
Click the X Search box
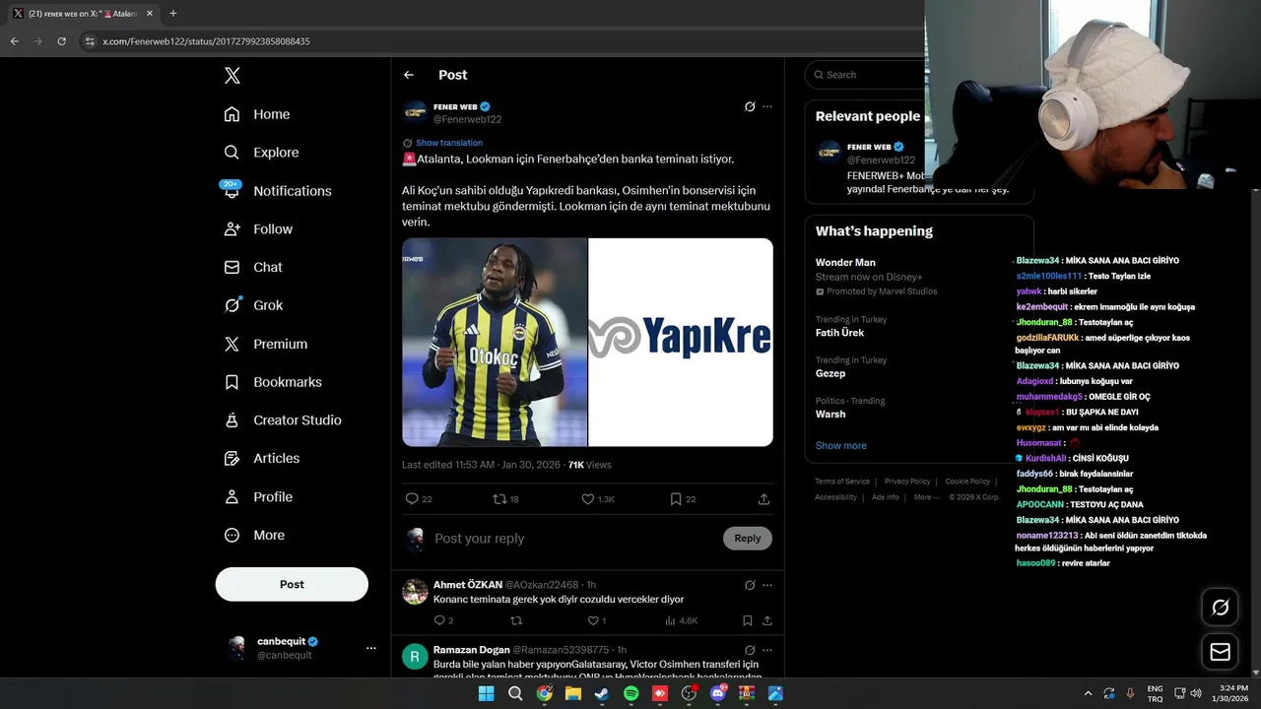867,75
